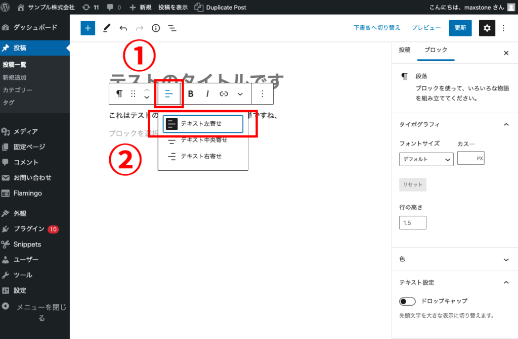Open the list view outline icon
This screenshot has height=339, width=518.
coord(172,28)
